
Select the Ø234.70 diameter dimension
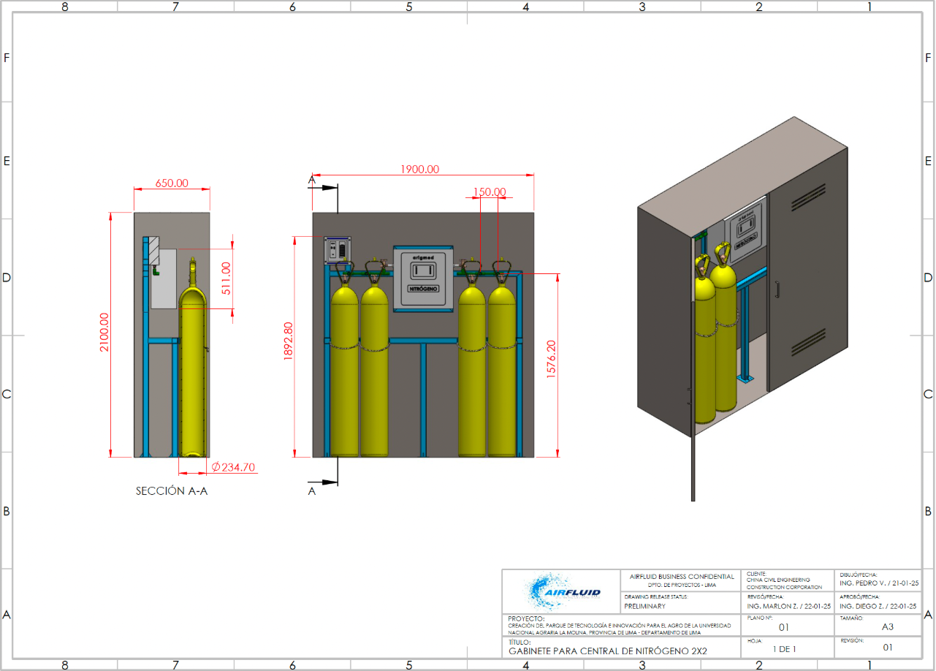click(x=232, y=466)
